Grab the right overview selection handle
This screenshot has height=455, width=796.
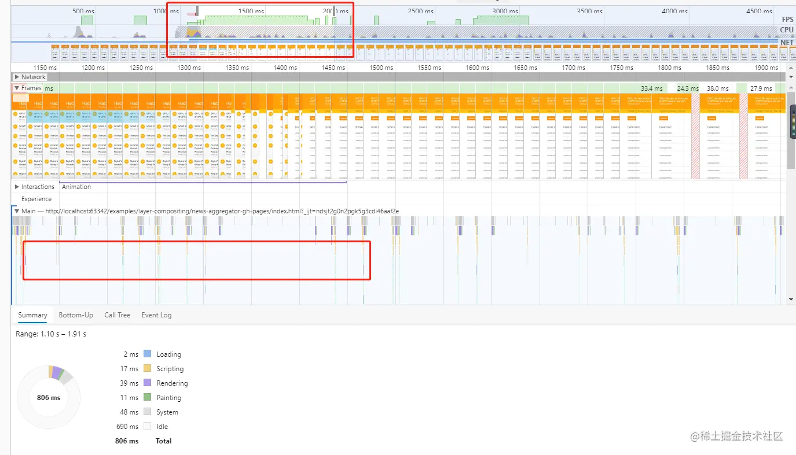(334, 11)
